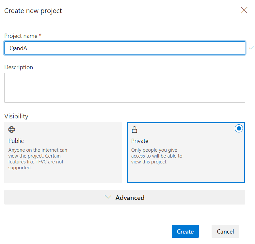Viewport: 255px width, 244px height.
Task: Click the Private description about access
Action: point(157,156)
